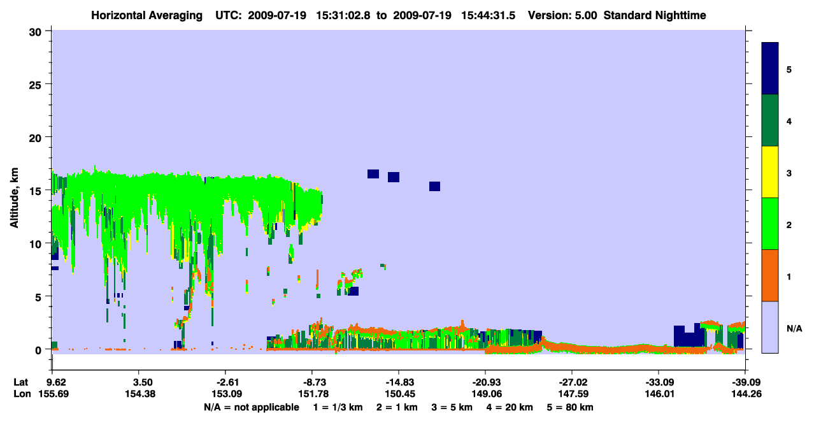828x425 pixels.
Task: Click the longitude value 149.06
Action: pos(485,394)
